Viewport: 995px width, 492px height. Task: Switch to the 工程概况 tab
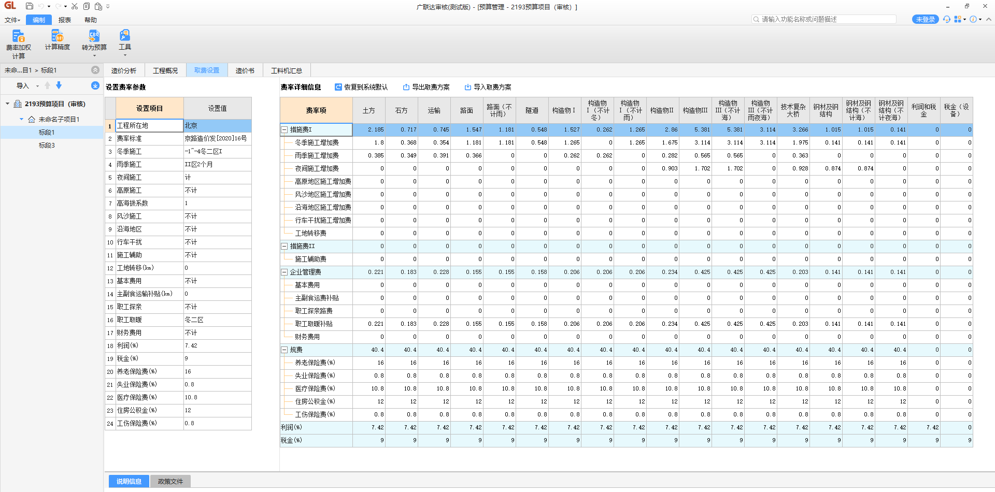point(165,70)
